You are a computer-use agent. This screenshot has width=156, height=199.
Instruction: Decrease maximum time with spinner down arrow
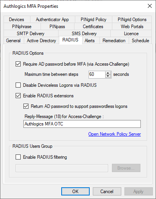coord(108,76)
